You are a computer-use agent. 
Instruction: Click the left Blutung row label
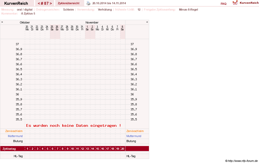pyautogui.click(x=18, y=141)
